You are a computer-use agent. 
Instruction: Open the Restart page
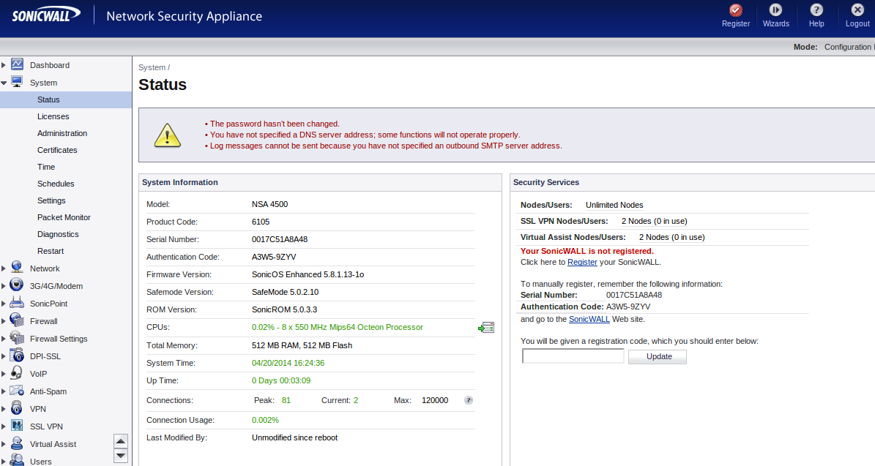coord(51,251)
